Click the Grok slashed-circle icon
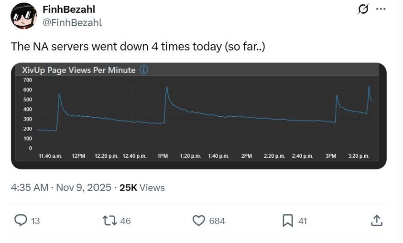 pos(363,10)
